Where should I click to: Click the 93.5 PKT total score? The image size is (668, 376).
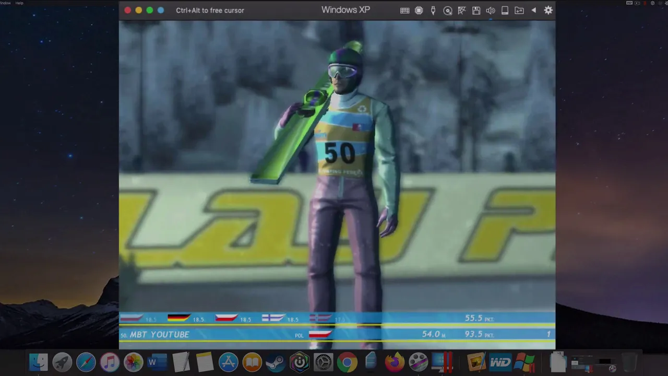pyautogui.click(x=480, y=334)
